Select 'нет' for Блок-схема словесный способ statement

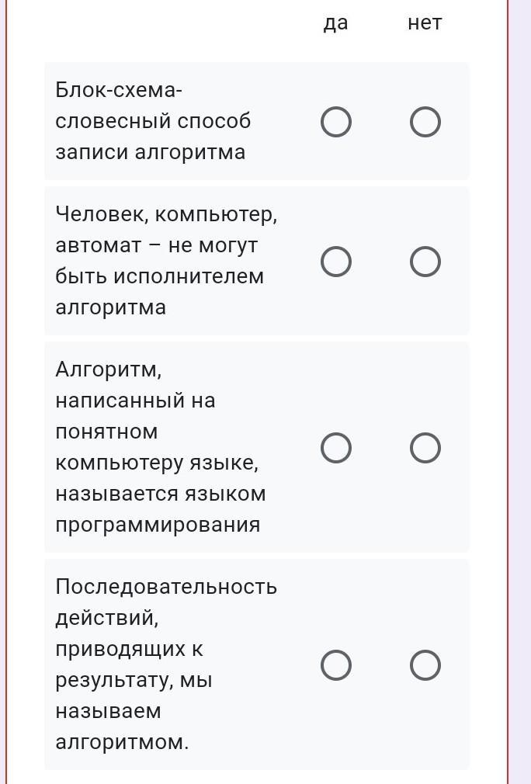pyautogui.click(x=425, y=122)
